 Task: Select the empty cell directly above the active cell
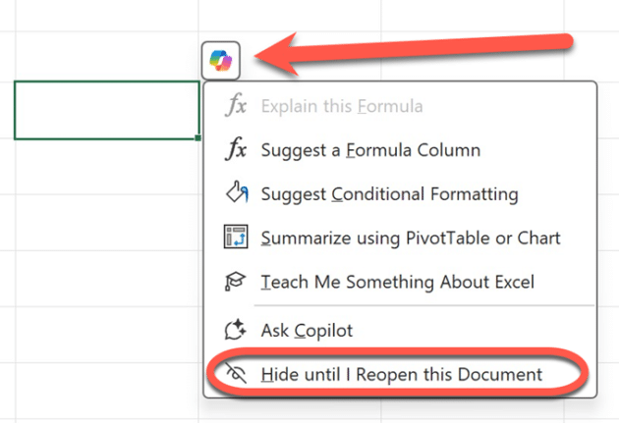tap(106, 56)
